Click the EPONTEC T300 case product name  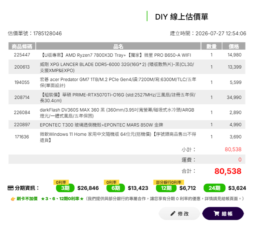(101, 125)
